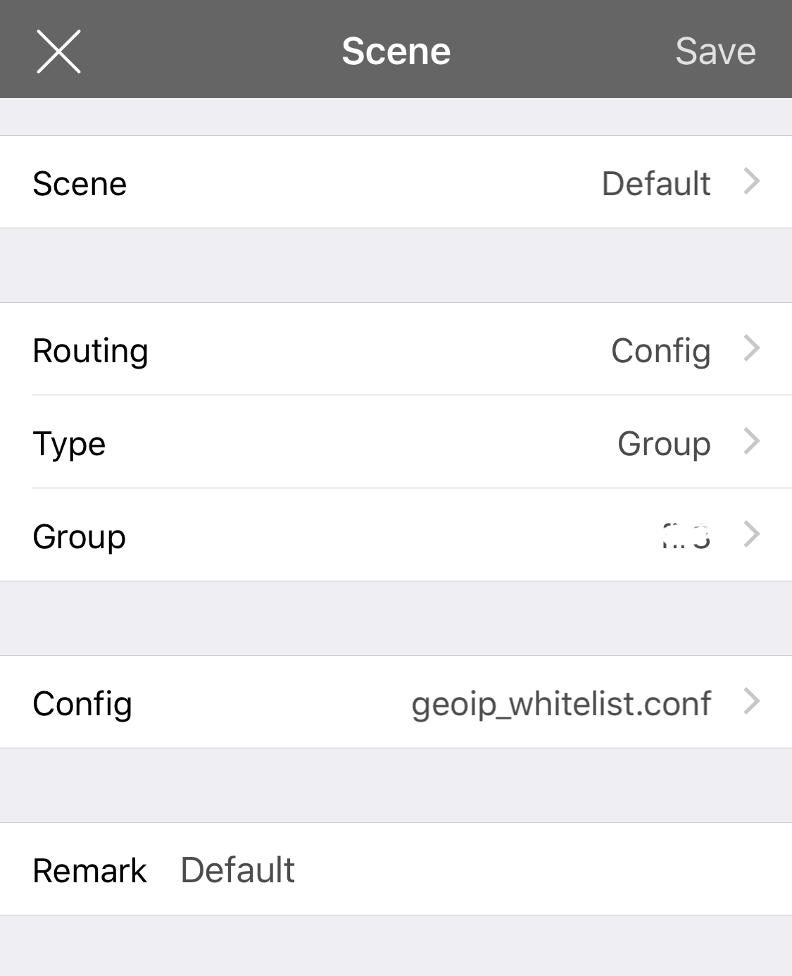
Task: Expand the Routing row chevron
Action: click(752, 348)
